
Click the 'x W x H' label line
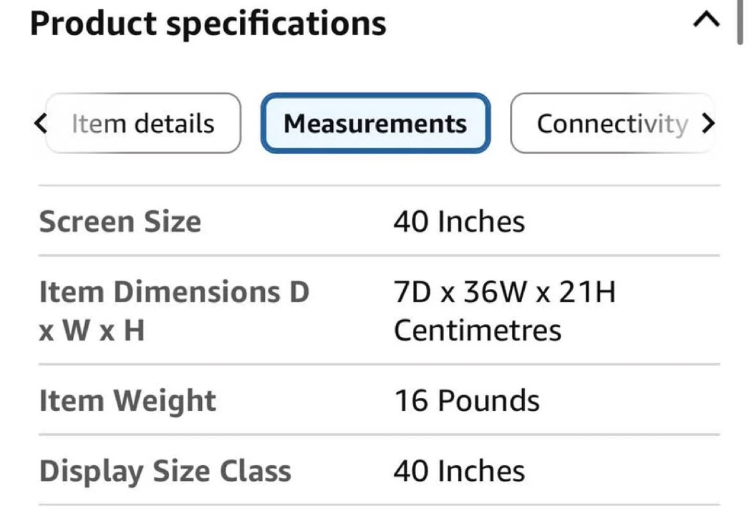92,330
